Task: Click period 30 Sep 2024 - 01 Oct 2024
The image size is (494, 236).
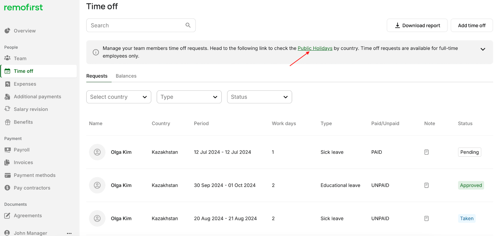Action: (x=225, y=185)
